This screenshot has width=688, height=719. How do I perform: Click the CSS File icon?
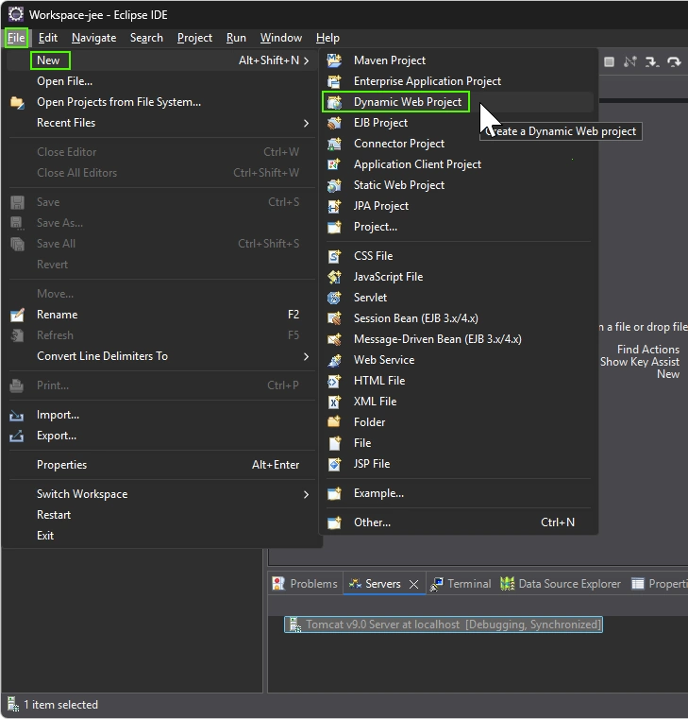(x=334, y=256)
